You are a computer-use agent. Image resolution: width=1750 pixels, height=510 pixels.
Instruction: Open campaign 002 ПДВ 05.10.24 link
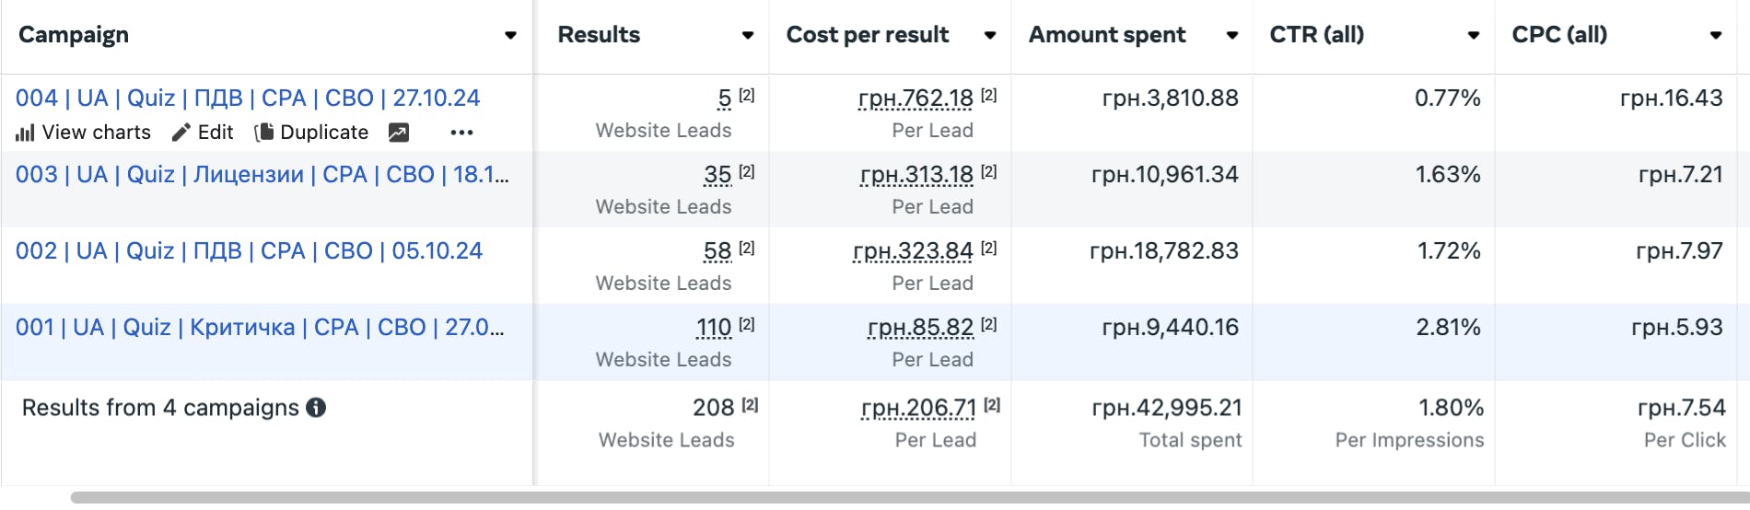249,250
